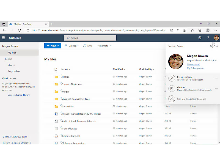Screen dimensions: 220x165
Task: Open browser collections icon
Action: click(200, 30)
